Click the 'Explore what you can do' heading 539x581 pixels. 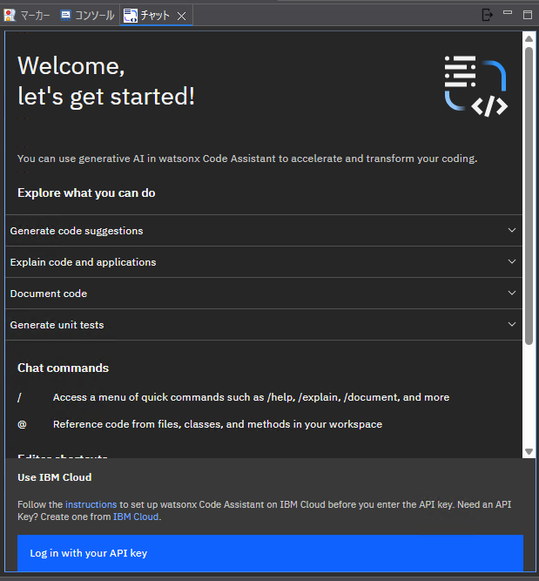click(86, 193)
